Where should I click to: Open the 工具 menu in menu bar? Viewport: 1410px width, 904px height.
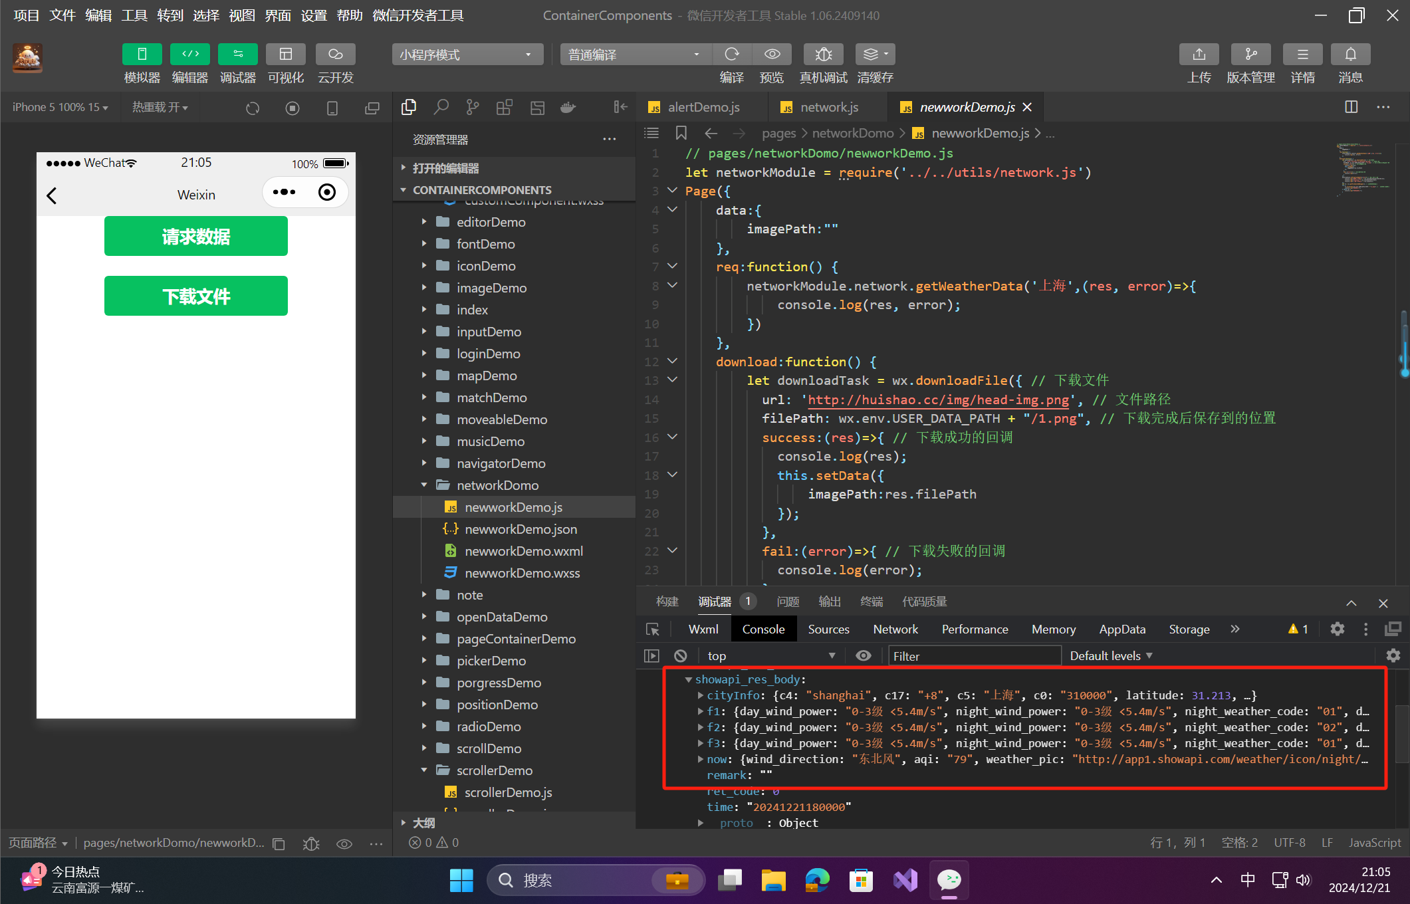coord(134,15)
